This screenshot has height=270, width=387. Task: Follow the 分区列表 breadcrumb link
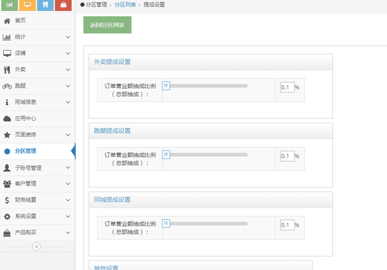pos(125,5)
